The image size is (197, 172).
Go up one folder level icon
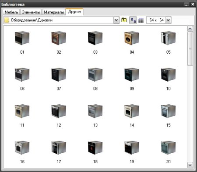124,20
